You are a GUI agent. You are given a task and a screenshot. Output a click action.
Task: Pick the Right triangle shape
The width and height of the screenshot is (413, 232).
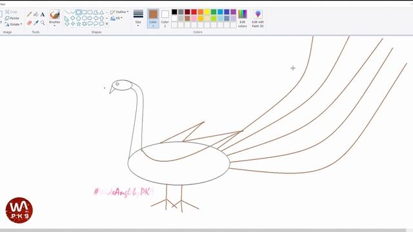67,18
